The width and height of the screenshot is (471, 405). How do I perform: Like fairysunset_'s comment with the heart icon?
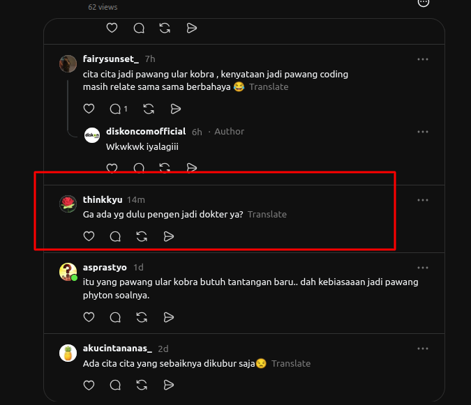click(89, 109)
